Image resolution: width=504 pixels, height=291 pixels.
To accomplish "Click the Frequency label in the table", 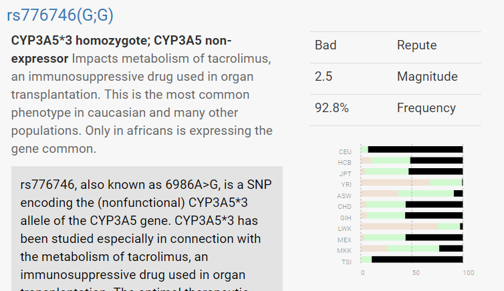I will point(426,108).
